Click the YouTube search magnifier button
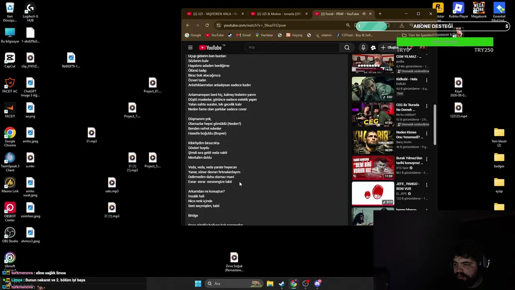Screen dimensions: 515x290 [347, 48]
